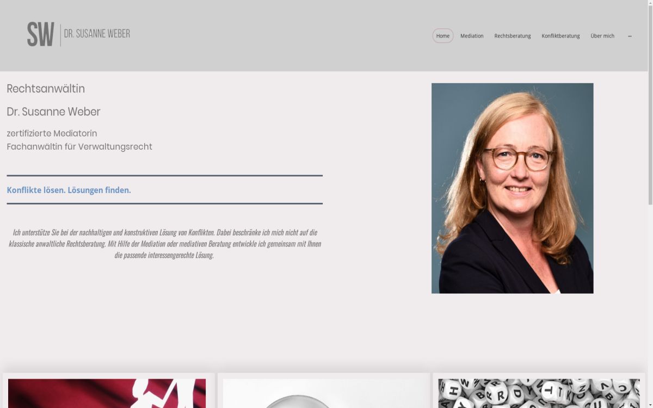
Task: Click the 'Fachanwältin für Verwaltungsrecht' text
Action: tap(79, 146)
